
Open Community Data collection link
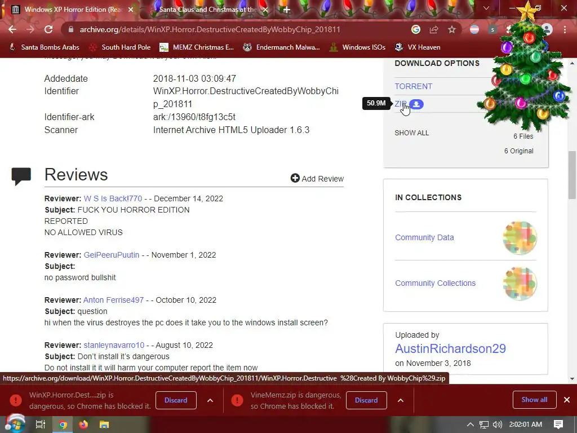pyautogui.click(x=424, y=237)
